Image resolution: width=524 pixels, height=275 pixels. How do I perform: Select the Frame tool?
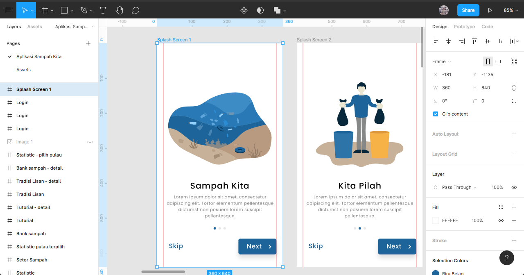pos(45,10)
